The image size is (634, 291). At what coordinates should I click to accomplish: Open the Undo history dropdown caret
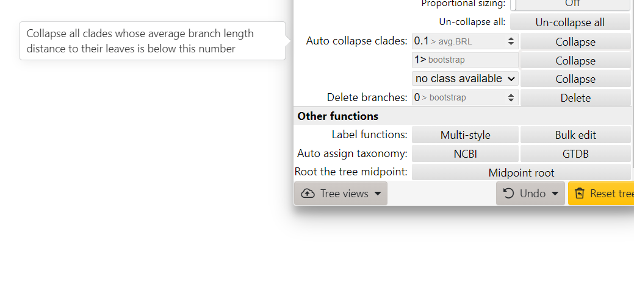[555, 194]
